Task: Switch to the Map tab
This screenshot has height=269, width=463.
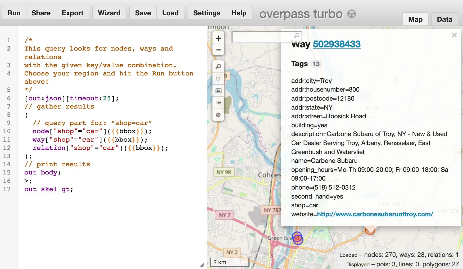Action: pyautogui.click(x=415, y=19)
